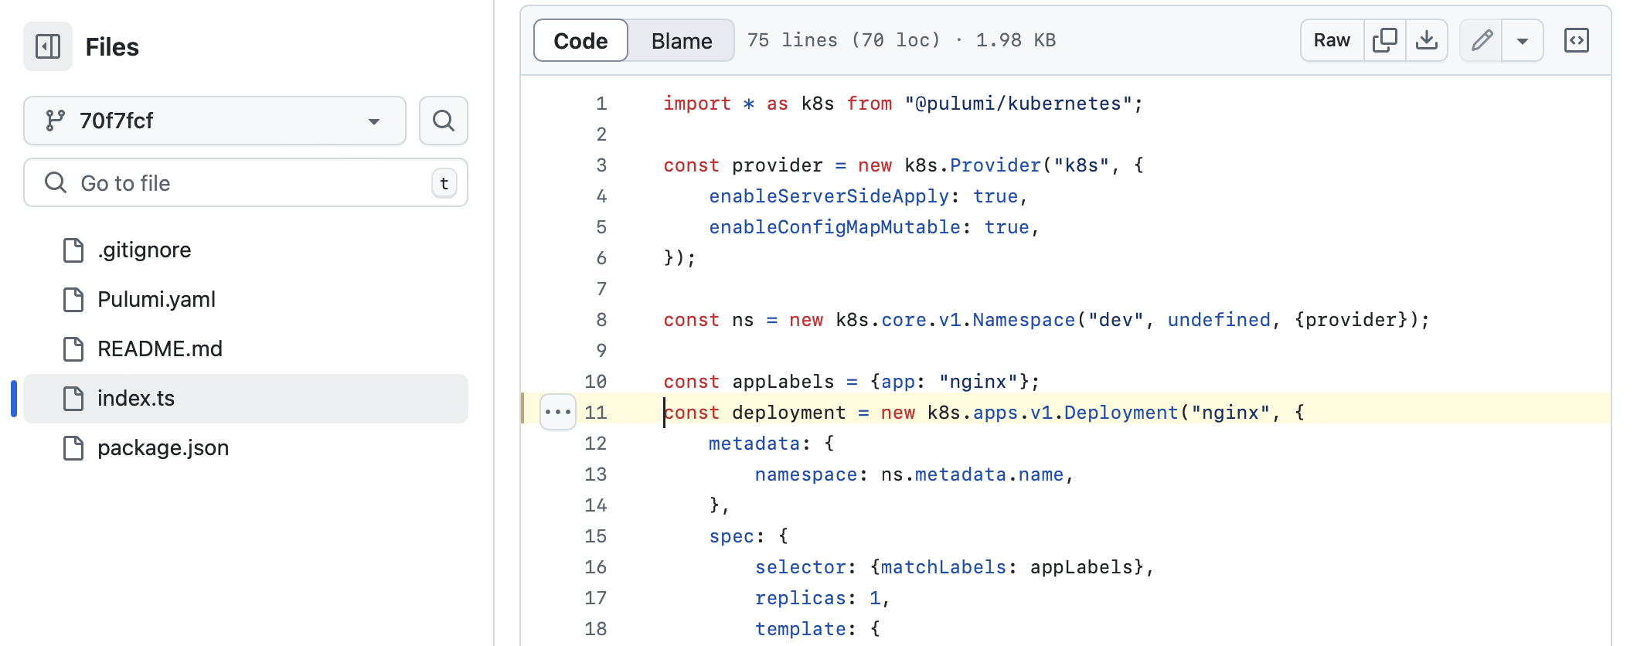The width and height of the screenshot is (1637, 646).
Task: Click the matchLabels text on line 16
Action: 944,567
